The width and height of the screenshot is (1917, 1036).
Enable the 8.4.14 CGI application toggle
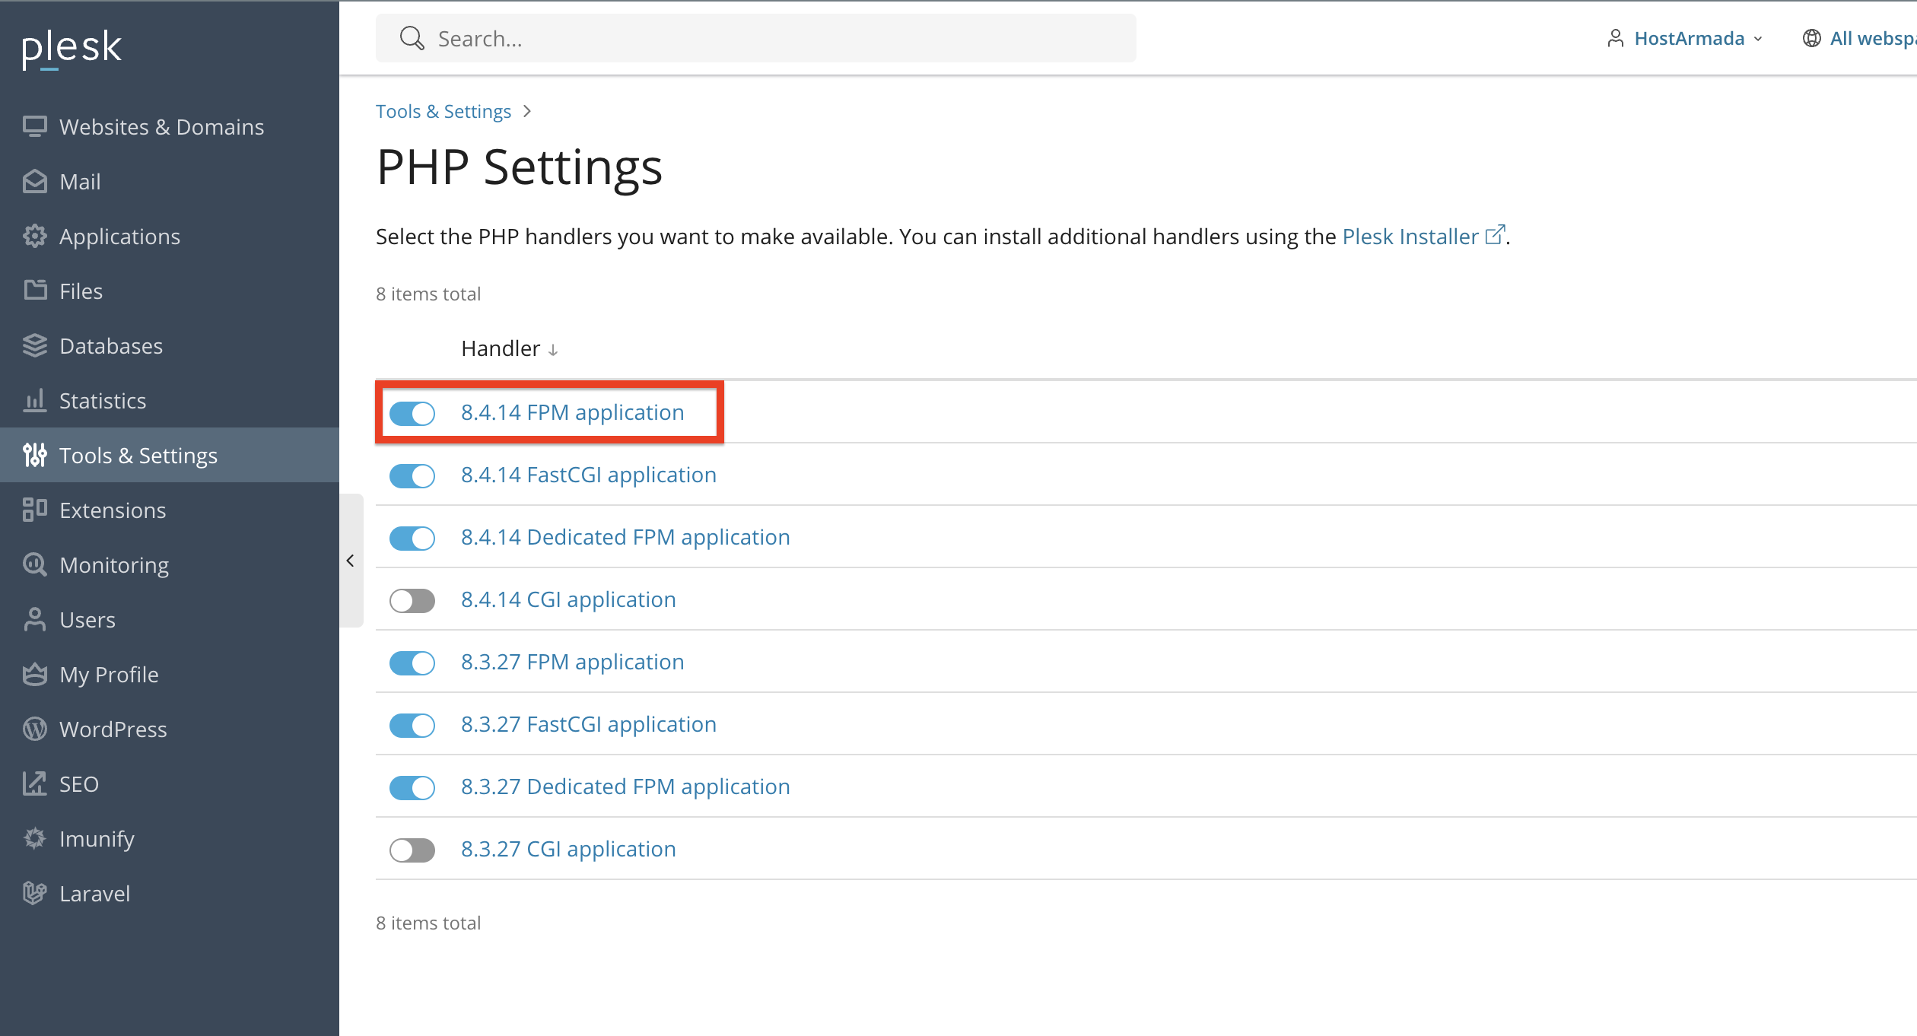pos(412,600)
